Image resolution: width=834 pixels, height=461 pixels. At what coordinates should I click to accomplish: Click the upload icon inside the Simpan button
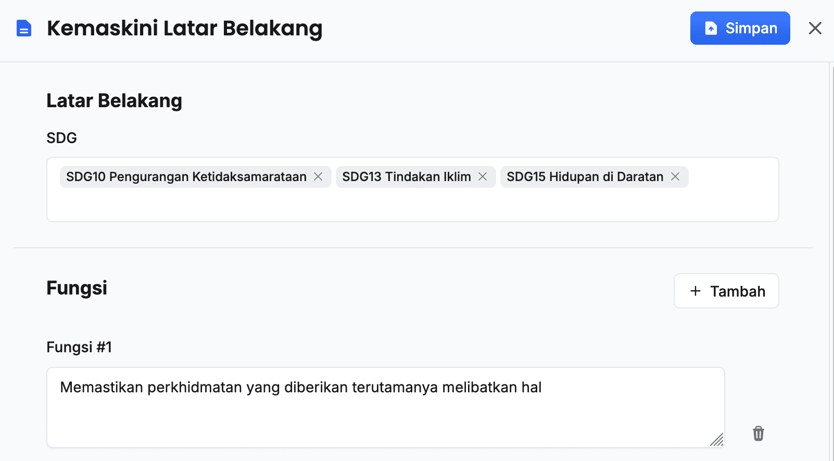pyautogui.click(x=711, y=28)
